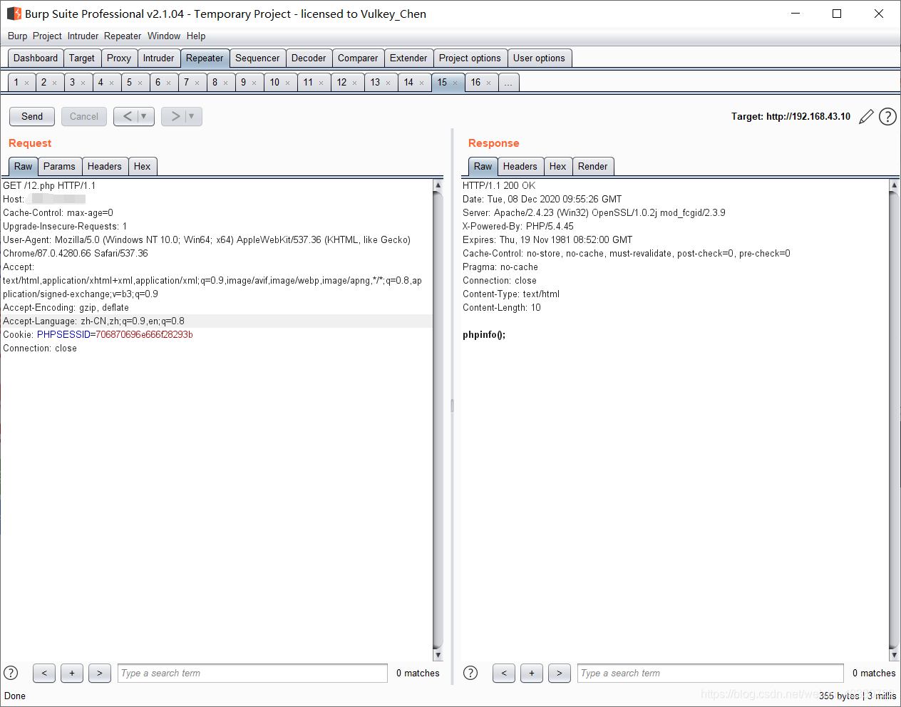Open forward history dropdown arrow

[x=192, y=116]
